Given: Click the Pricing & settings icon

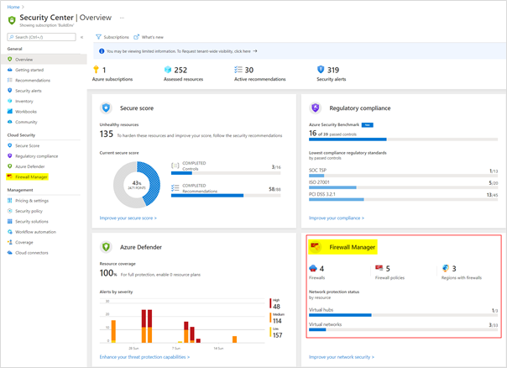Looking at the screenshot, I should pos(10,201).
